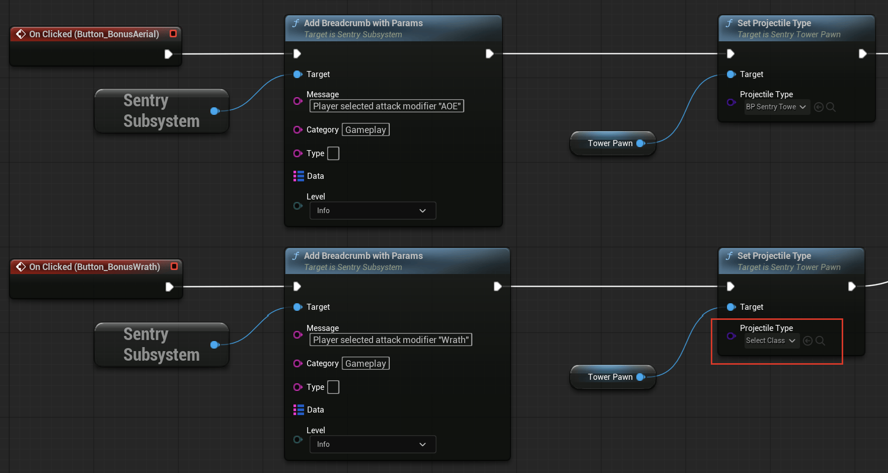Click exec output pin of Button_BonusWrath event

[170, 287]
